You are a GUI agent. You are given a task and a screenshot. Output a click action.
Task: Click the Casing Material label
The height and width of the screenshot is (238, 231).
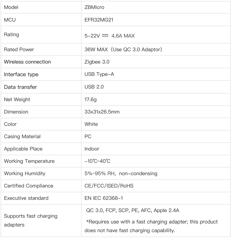click(22, 136)
